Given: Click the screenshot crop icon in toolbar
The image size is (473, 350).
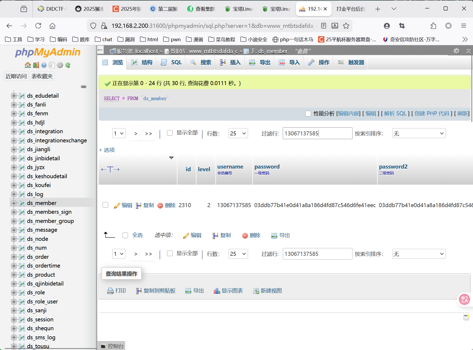Looking at the screenshot, I should (x=402, y=26).
